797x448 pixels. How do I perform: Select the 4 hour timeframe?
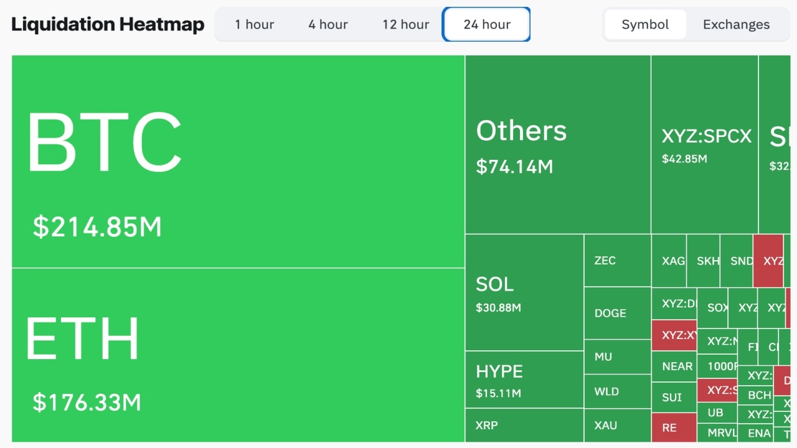[328, 24]
